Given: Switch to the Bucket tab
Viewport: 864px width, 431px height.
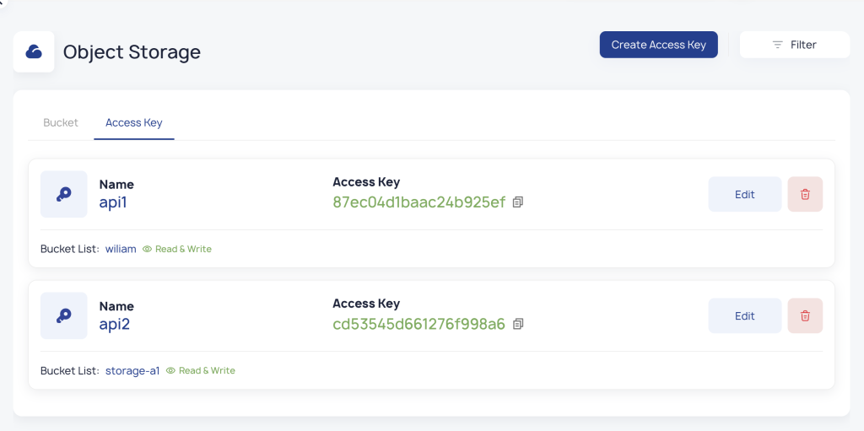Looking at the screenshot, I should [61, 123].
